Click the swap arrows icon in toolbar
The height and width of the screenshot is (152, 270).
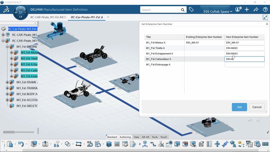(79, 144)
